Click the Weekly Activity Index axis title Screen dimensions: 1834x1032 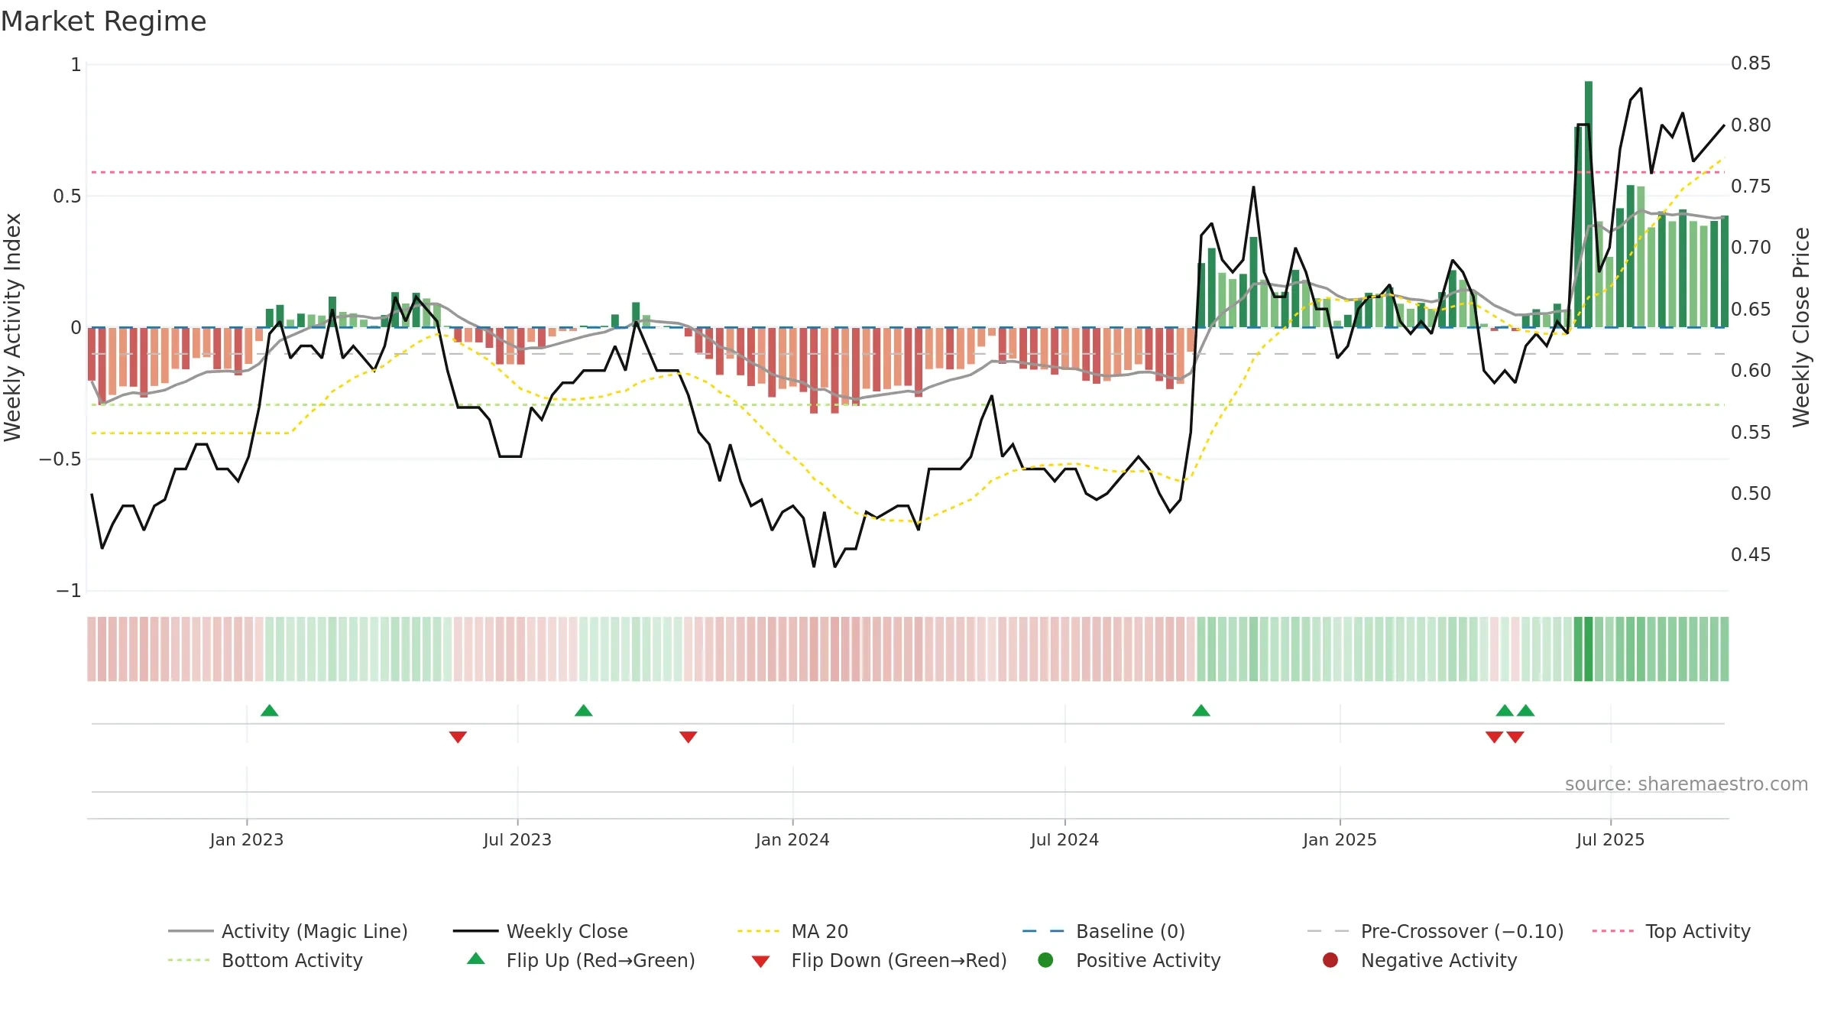(12, 327)
